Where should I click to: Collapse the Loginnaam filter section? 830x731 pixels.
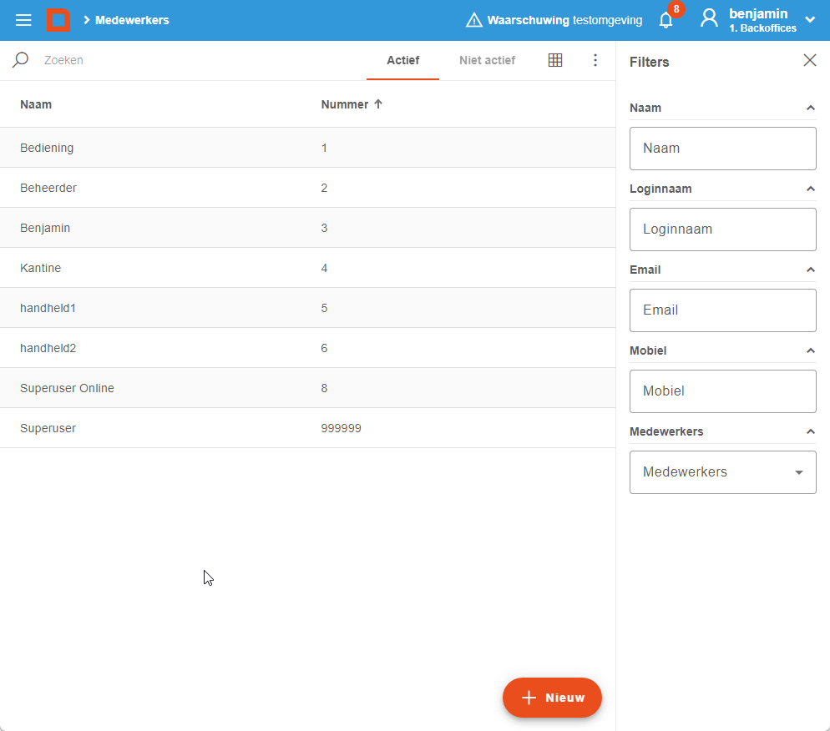click(810, 189)
